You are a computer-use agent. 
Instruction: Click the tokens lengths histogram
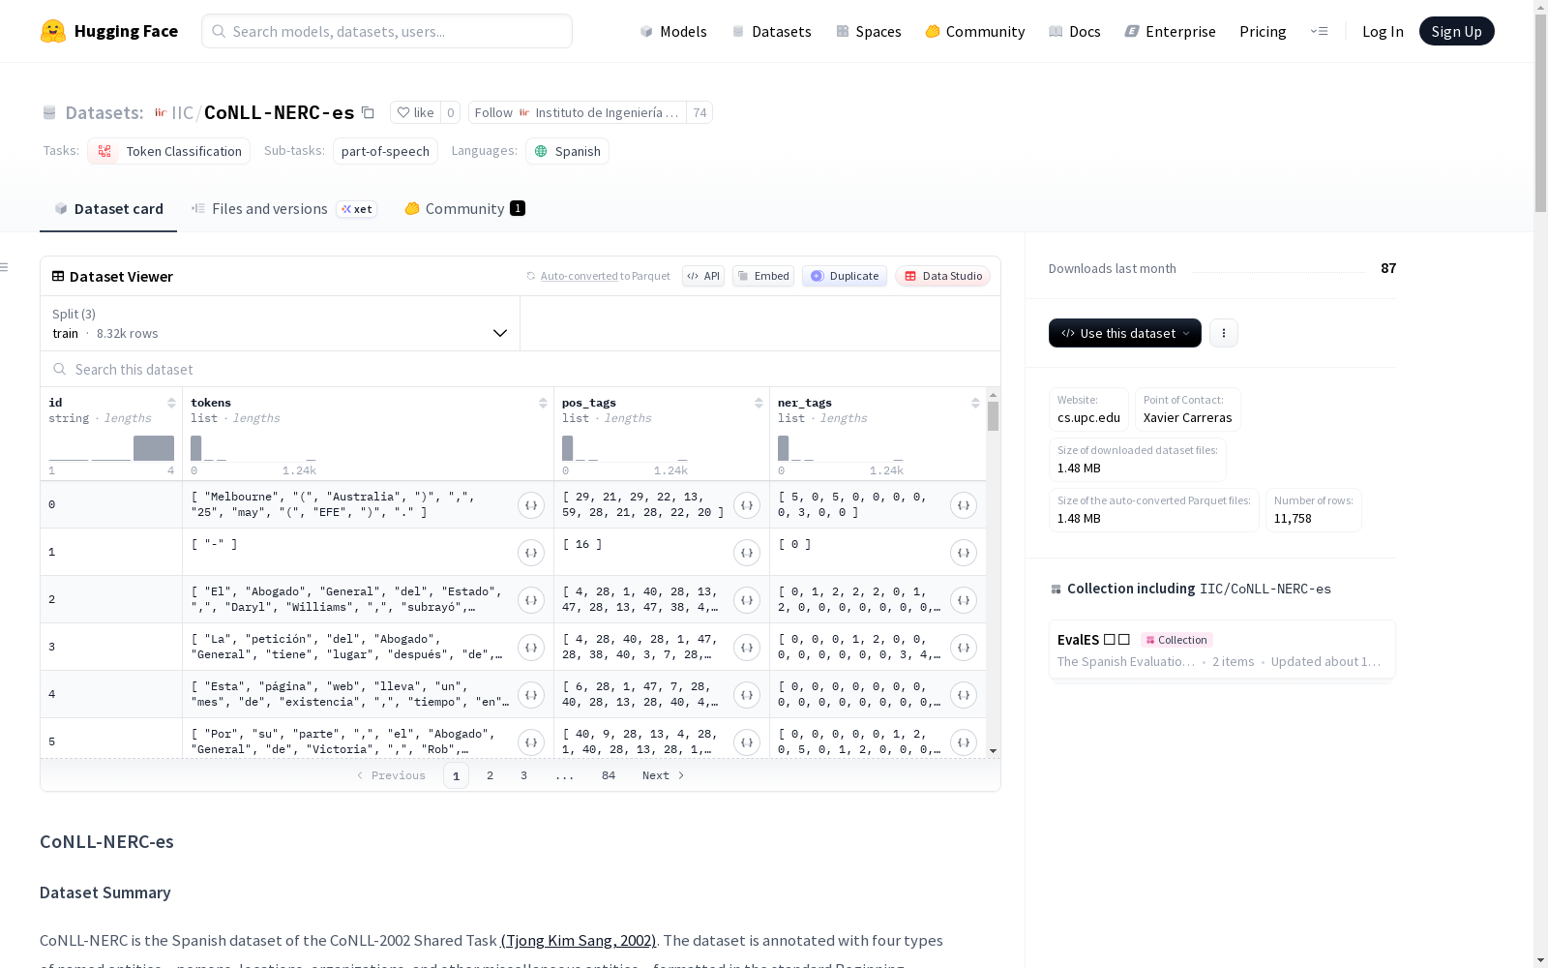tap(253, 448)
